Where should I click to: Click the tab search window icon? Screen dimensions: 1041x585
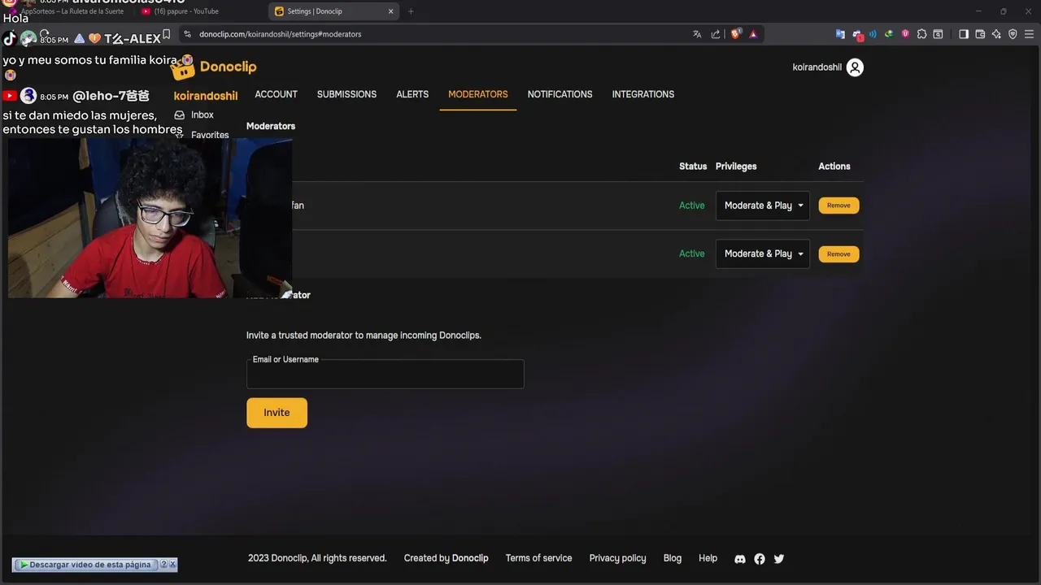(x=938, y=34)
